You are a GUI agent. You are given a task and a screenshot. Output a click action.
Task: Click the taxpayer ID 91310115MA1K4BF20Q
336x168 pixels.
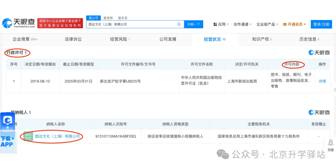click(116, 136)
